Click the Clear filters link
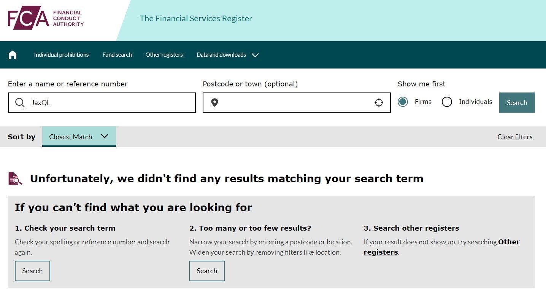The height and width of the screenshot is (298, 546). (515, 137)
